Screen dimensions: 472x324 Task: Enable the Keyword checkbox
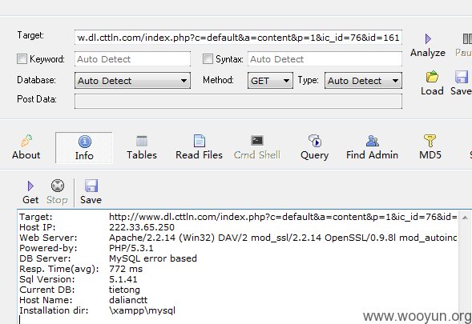point(22,59)
